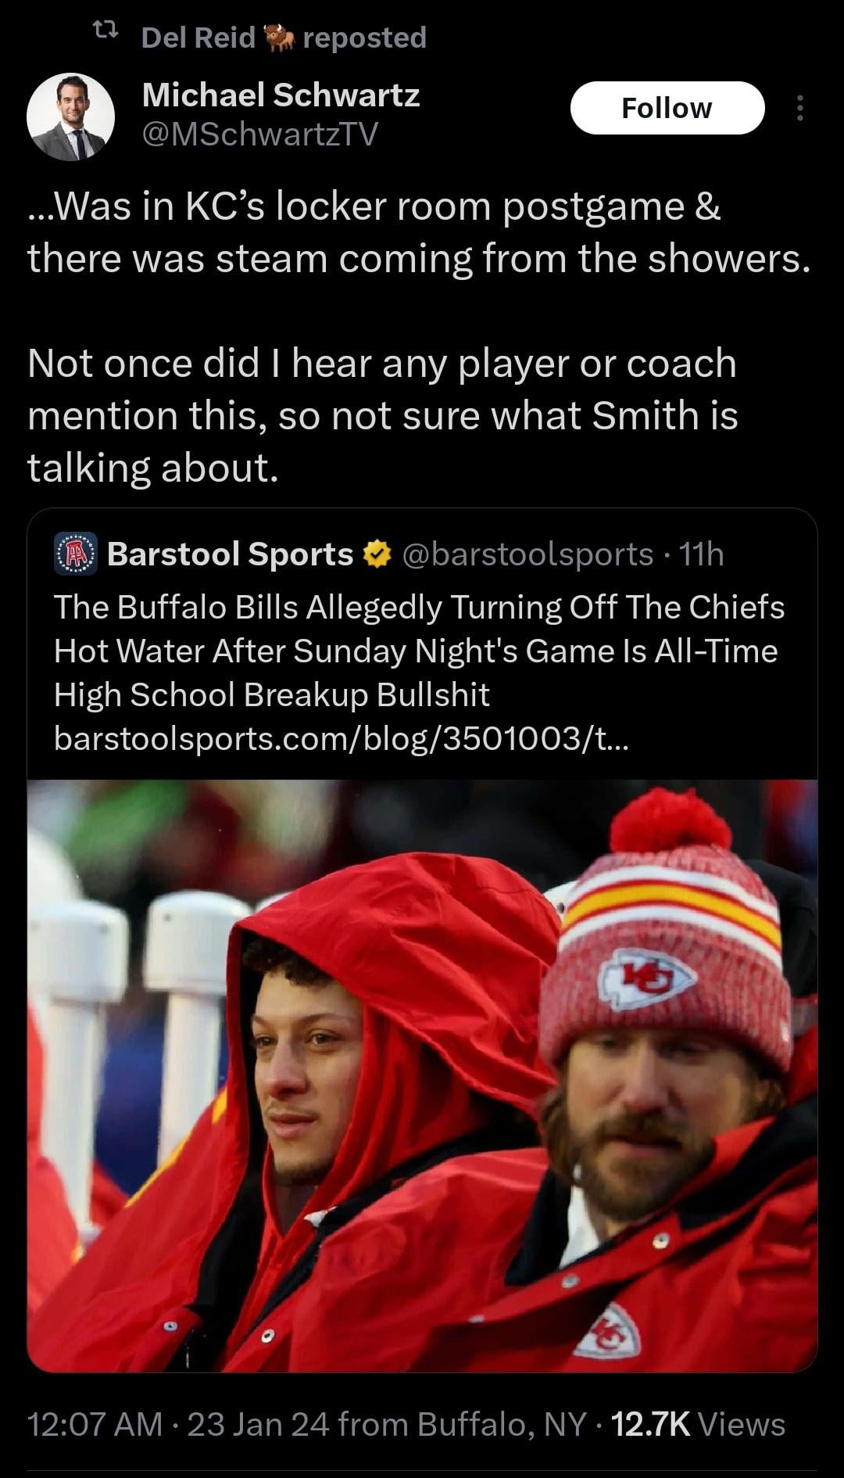
Task: Tap the @MSchwartzTV handle
Action: (x=260, y=134)
